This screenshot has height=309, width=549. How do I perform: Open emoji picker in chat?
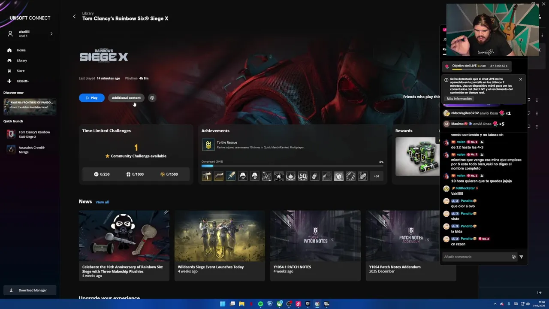point(513,257)
